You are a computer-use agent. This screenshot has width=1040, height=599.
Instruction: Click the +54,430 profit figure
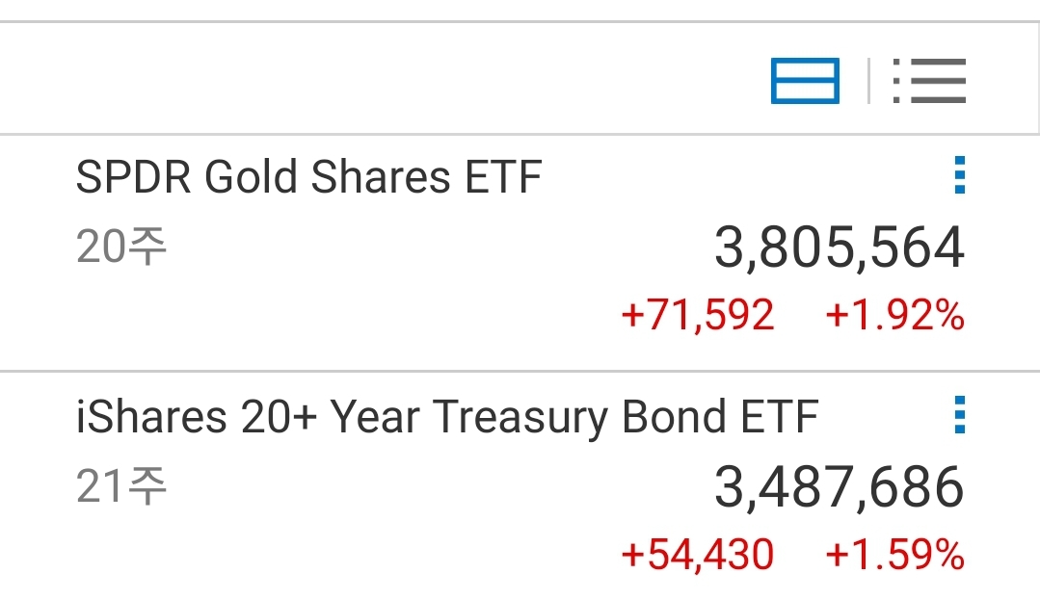(x=698, y=555)
